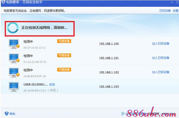The height and width of the screenshot is (118, 179).
Task: Click the spinning detection progress circle
Action: point(13,28)
